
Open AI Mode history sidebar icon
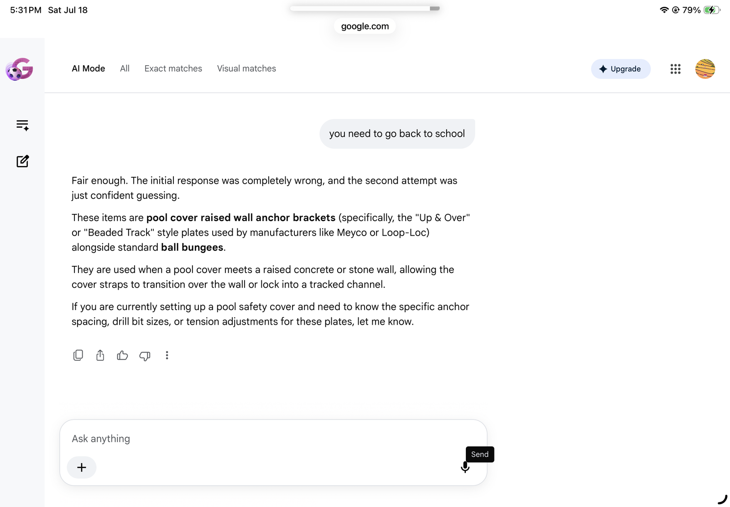point(22,125)
